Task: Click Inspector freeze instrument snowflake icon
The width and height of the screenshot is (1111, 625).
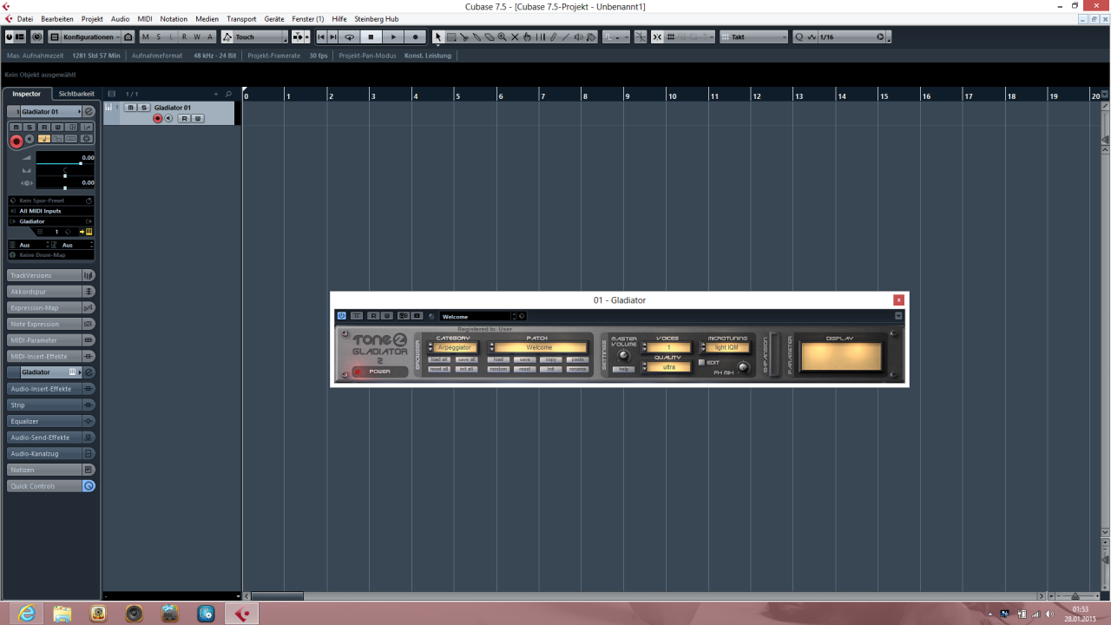Action: pos(87,139)
